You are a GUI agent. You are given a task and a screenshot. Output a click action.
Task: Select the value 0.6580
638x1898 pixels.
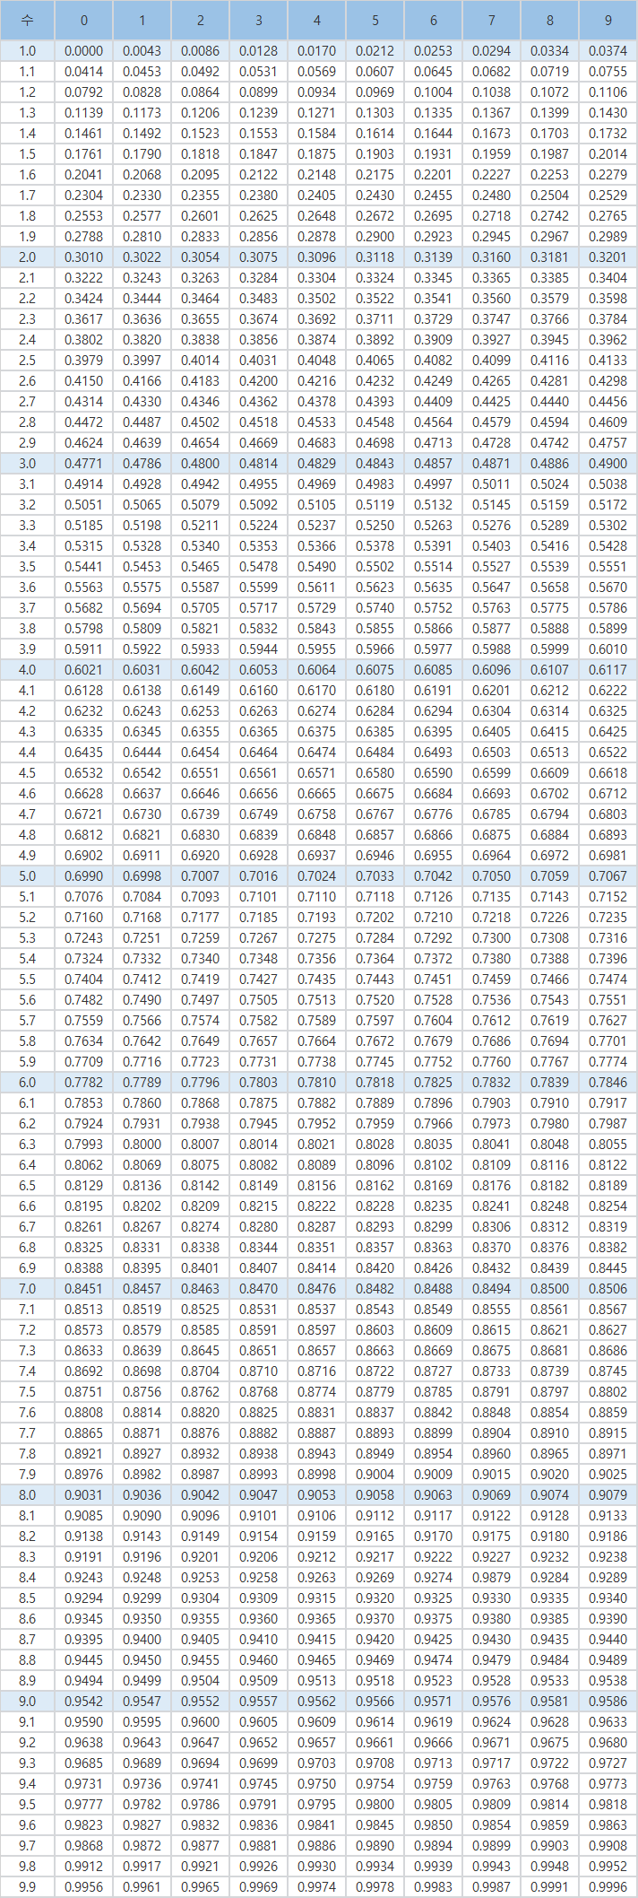click(375, 773)
